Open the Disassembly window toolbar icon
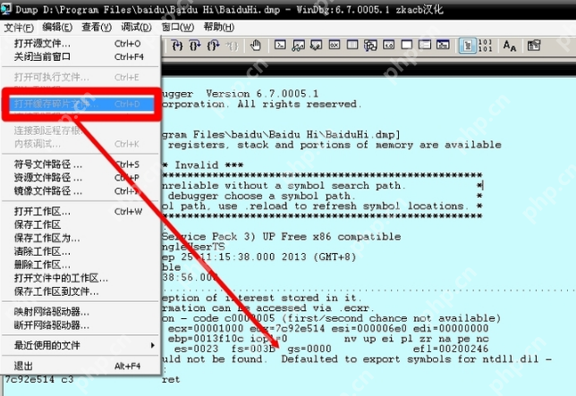The image size is (576, 396). (389, 45)
